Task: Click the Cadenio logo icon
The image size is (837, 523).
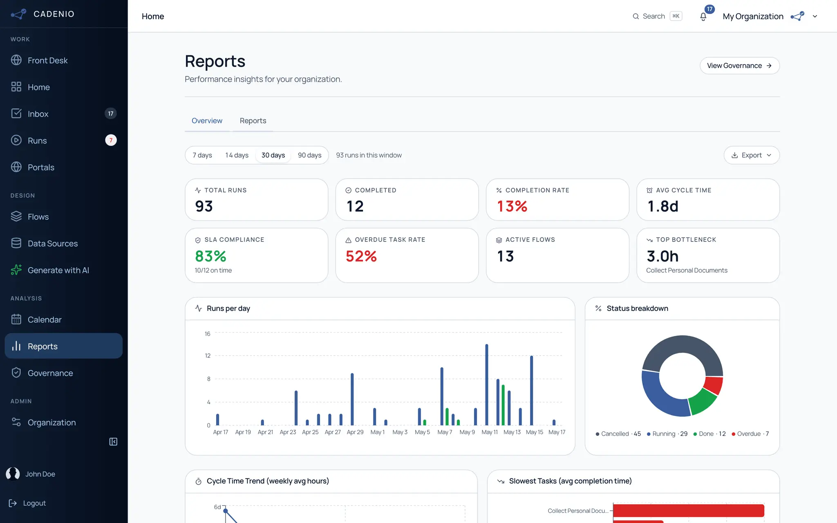Action: coord(18,14)
